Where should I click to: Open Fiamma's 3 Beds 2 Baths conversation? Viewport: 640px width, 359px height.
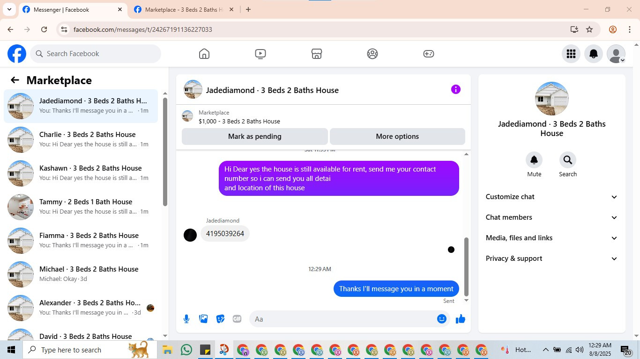[81, 241]
